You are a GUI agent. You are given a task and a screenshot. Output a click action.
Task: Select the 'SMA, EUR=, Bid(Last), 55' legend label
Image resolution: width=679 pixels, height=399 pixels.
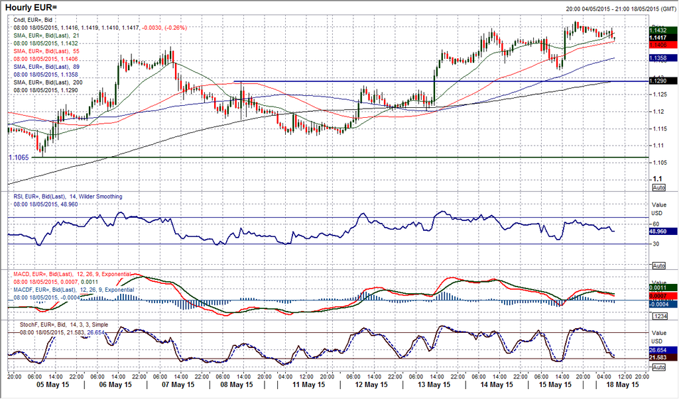click(46, 51)
